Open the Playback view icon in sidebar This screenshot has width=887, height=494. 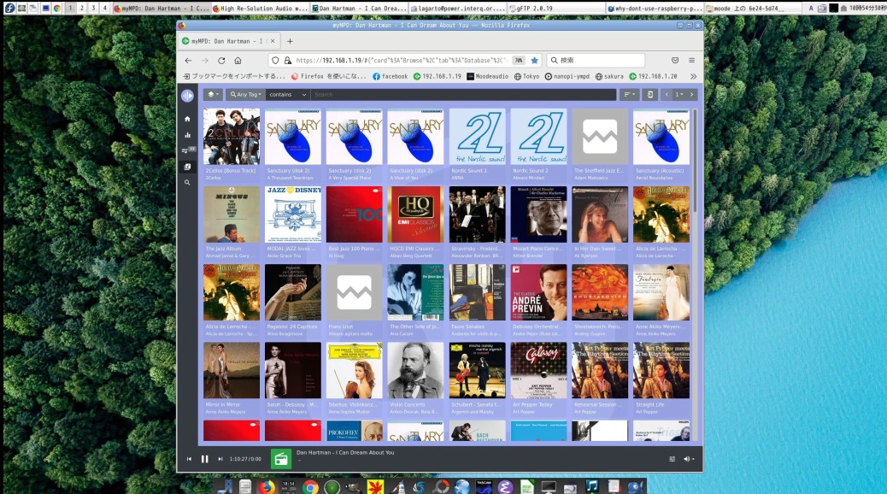pos(187,135)
